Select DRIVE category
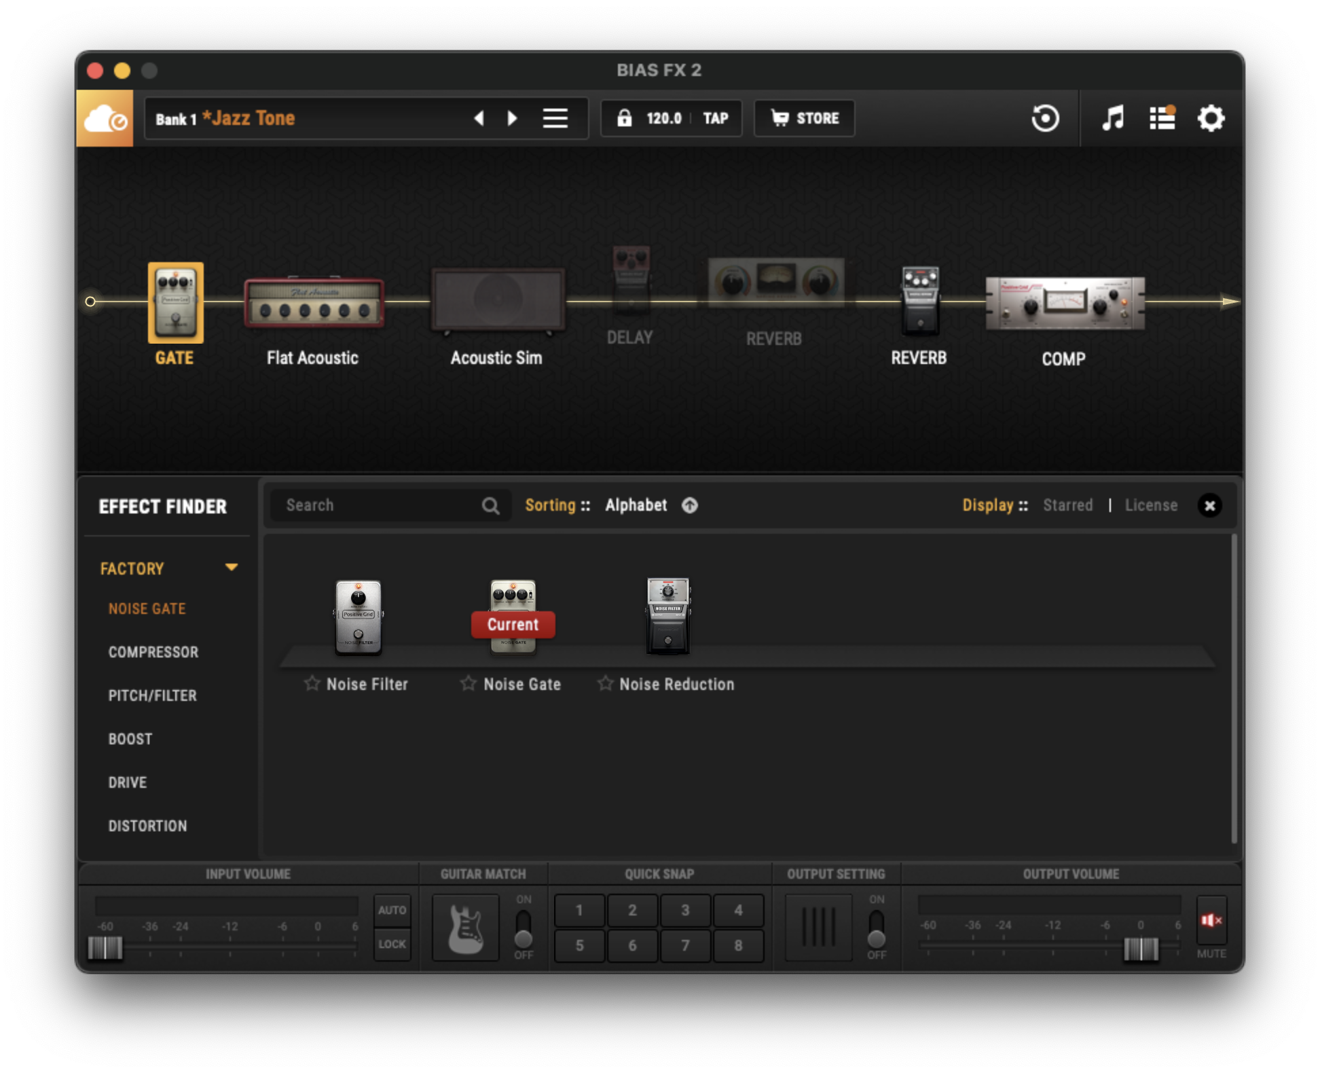The image size is (1320, 1073). [x=128, y=782]
